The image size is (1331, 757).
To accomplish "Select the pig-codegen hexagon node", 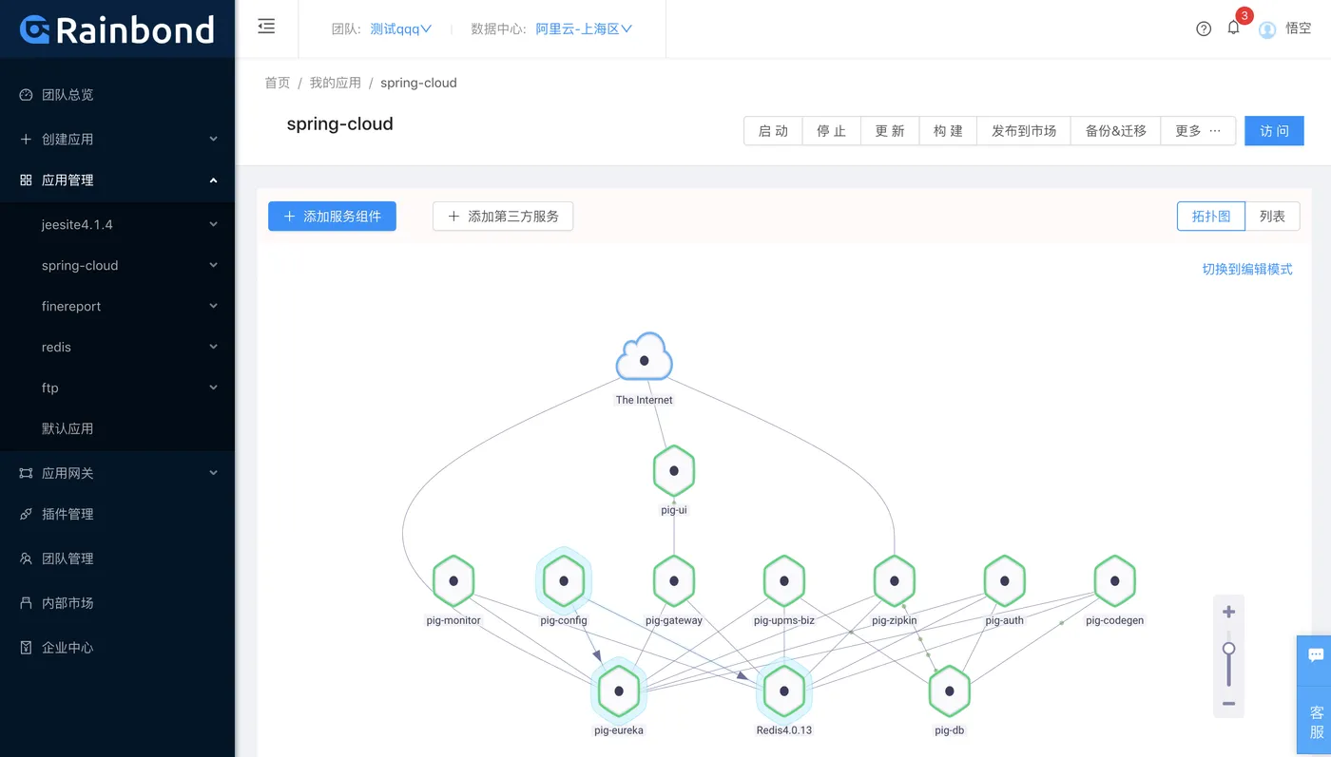I will tap(1115, 581).
